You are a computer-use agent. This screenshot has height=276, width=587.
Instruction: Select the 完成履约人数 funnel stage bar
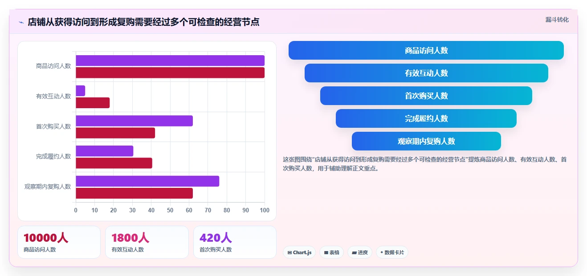click(426, 118)
